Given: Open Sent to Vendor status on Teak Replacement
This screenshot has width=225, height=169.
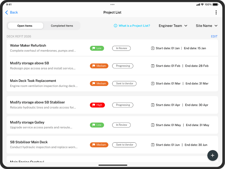Looking at the screenshot, I should (124, 84).
